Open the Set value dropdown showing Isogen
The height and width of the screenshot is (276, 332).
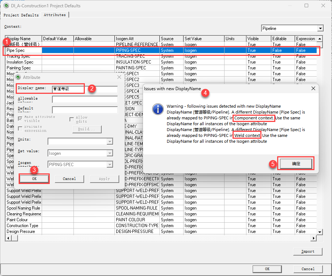tap(110, 153)
